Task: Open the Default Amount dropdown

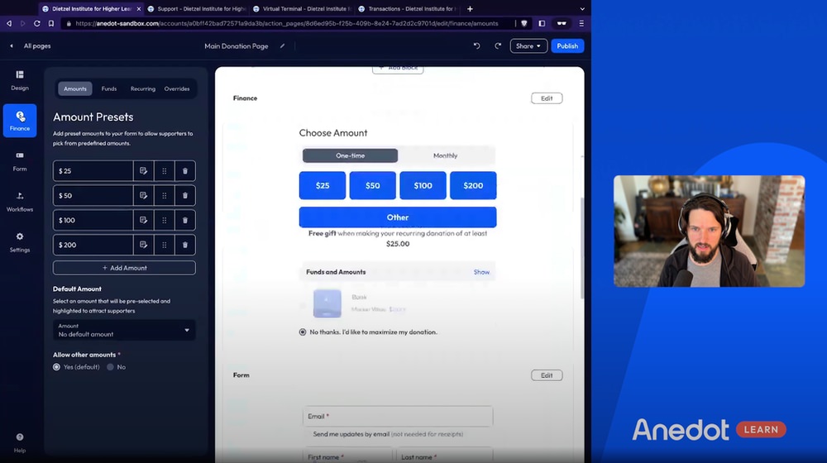Action: pyautogui.click(x=124, y=330)
